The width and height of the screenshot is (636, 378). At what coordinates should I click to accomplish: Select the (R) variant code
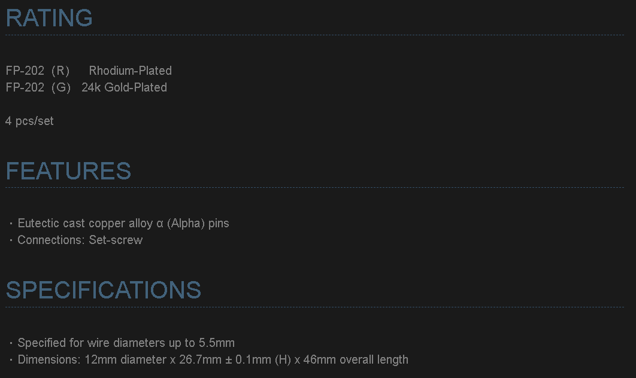coord(60,71)
